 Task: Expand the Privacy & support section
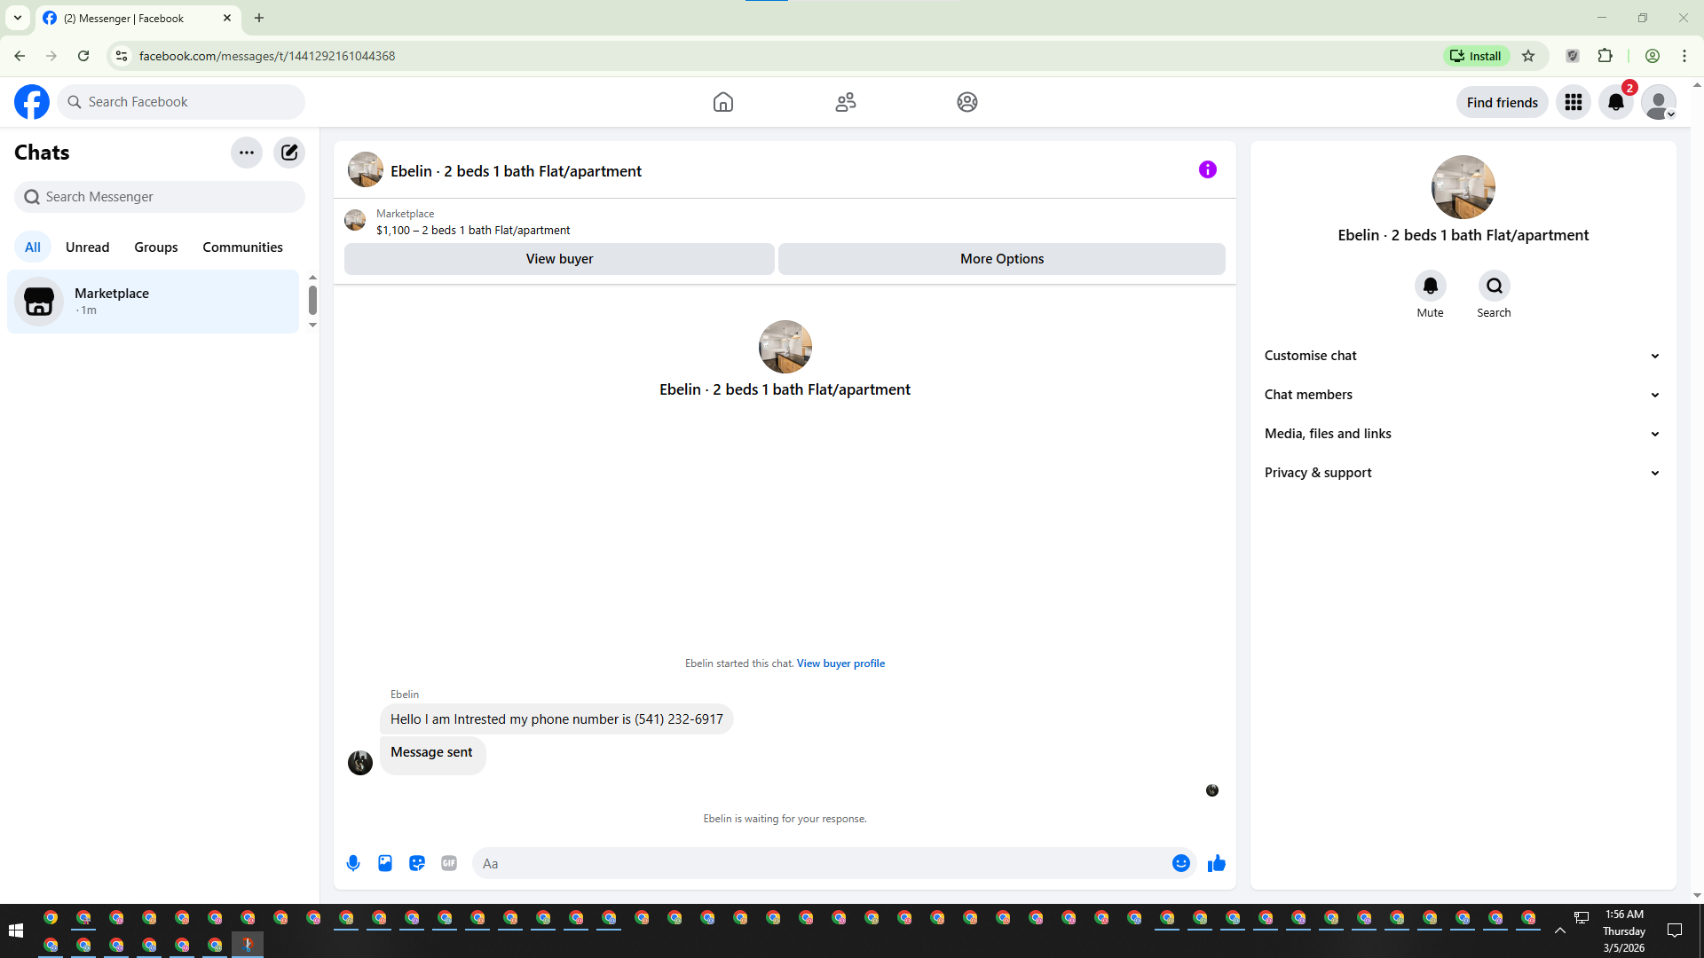click(1463, 473)
